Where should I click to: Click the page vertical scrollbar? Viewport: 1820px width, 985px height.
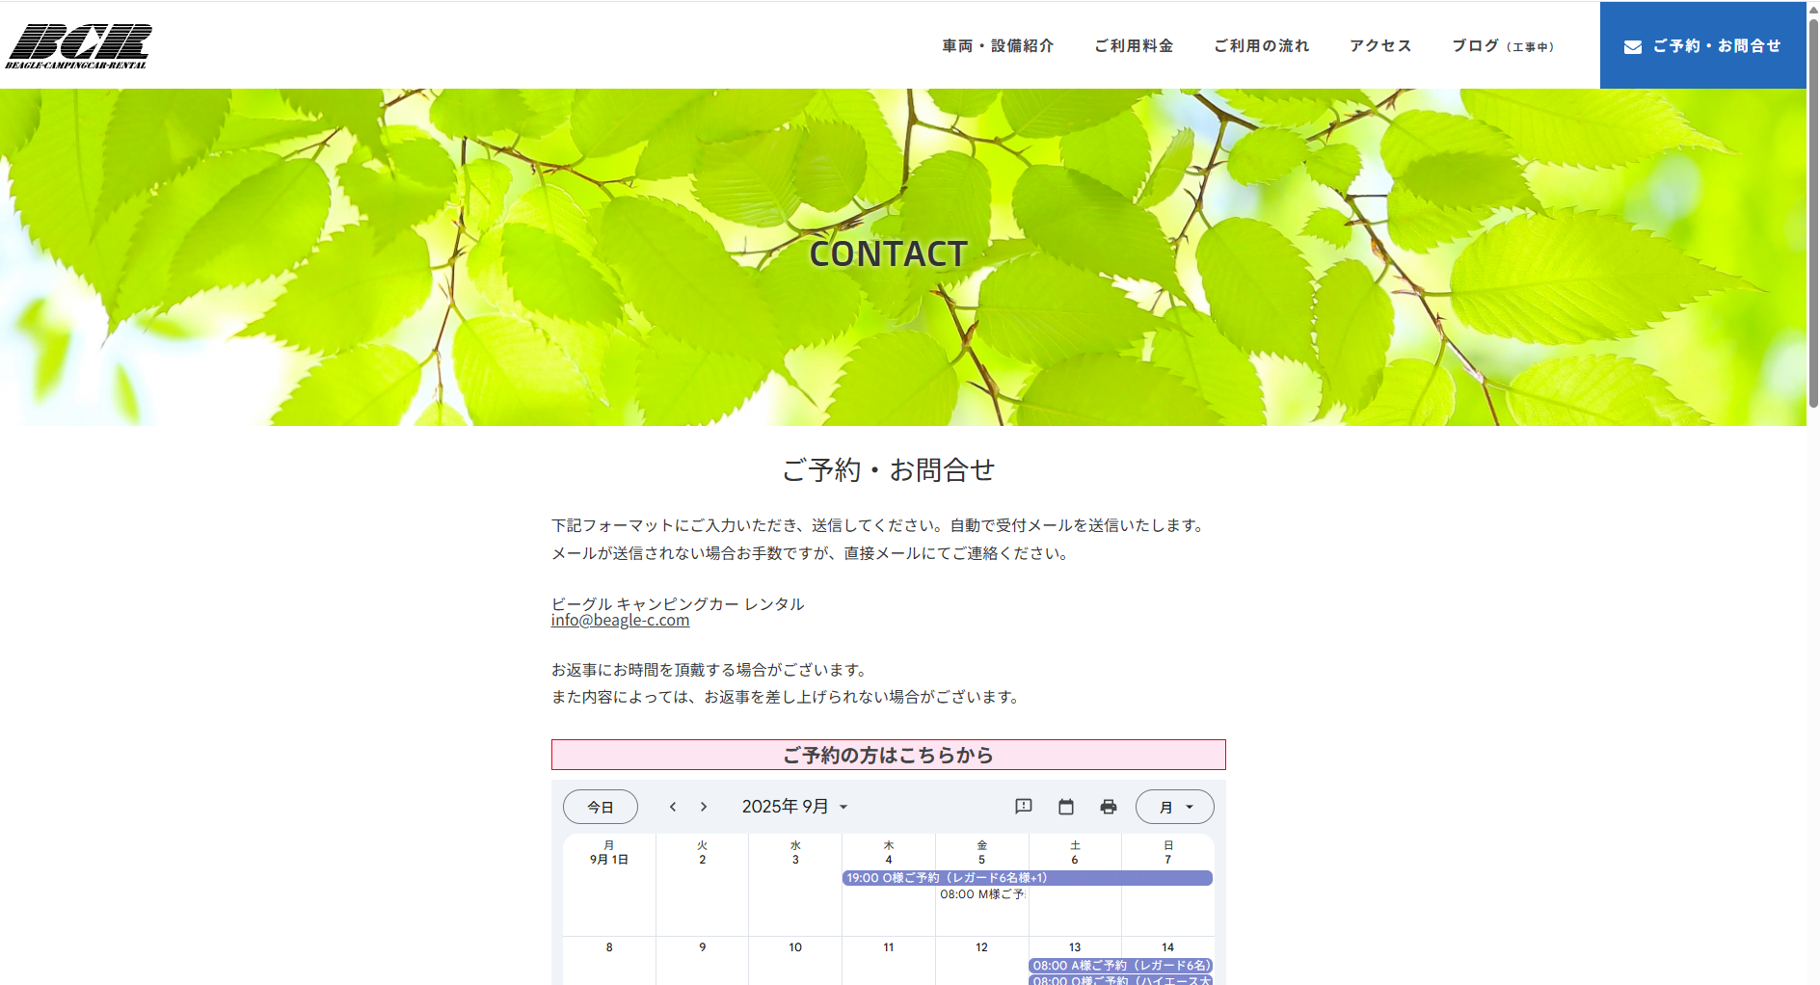[x=1812, y=212]
